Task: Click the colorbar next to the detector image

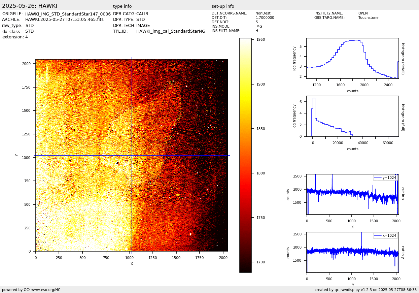Action: [x=245, y=155]
